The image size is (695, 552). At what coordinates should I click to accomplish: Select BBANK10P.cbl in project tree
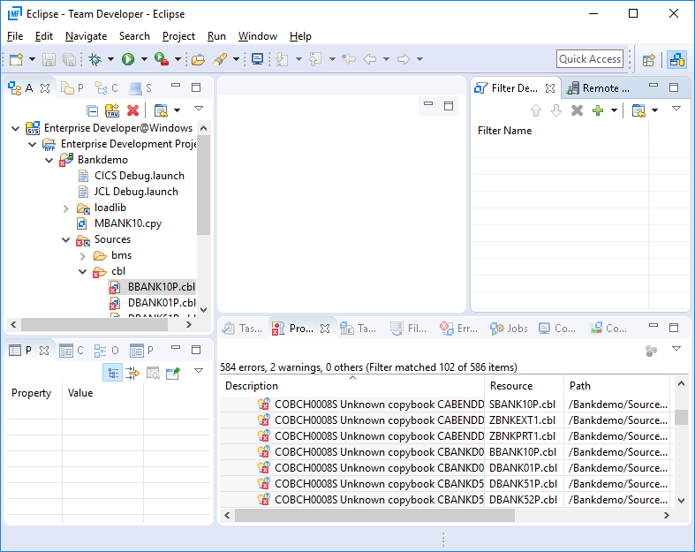point(161,287)
